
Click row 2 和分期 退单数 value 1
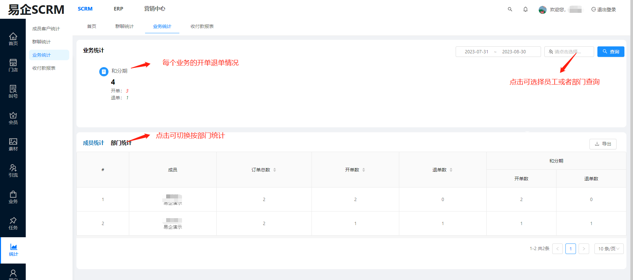click(x=591, y=223)
